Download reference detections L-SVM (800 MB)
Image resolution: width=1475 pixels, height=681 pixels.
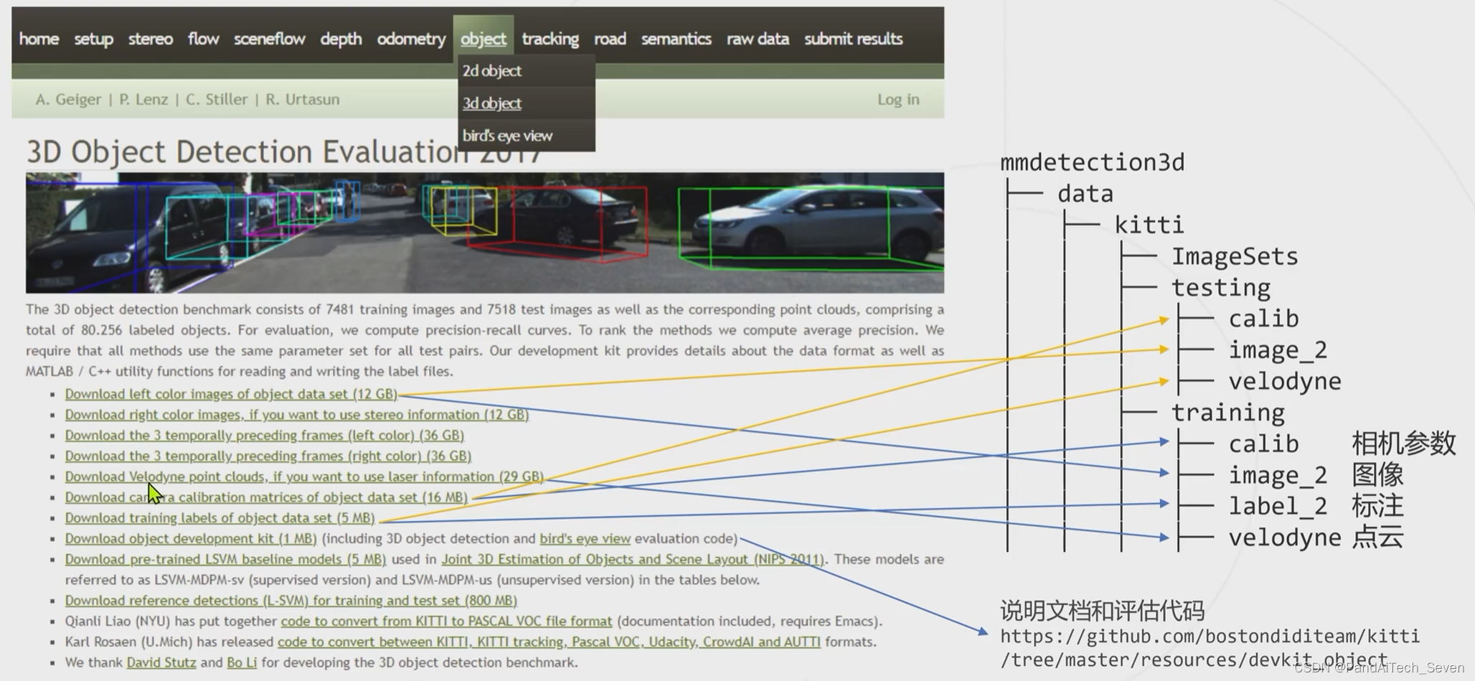click(x=291, y=601)
